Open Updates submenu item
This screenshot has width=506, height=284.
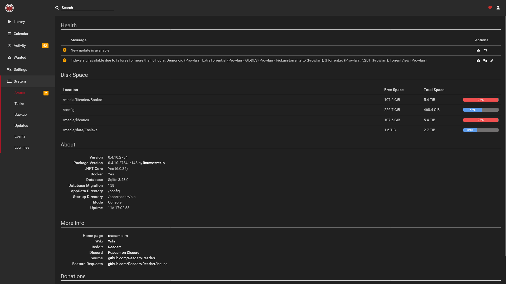(x=21, y=125)
